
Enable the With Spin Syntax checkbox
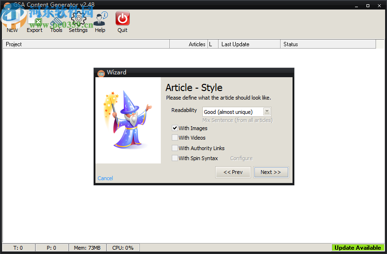(175, 158)
